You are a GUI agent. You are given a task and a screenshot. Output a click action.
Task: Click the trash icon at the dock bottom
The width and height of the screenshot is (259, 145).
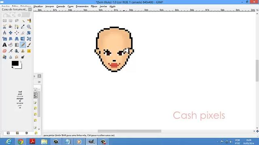click(26, 133)
